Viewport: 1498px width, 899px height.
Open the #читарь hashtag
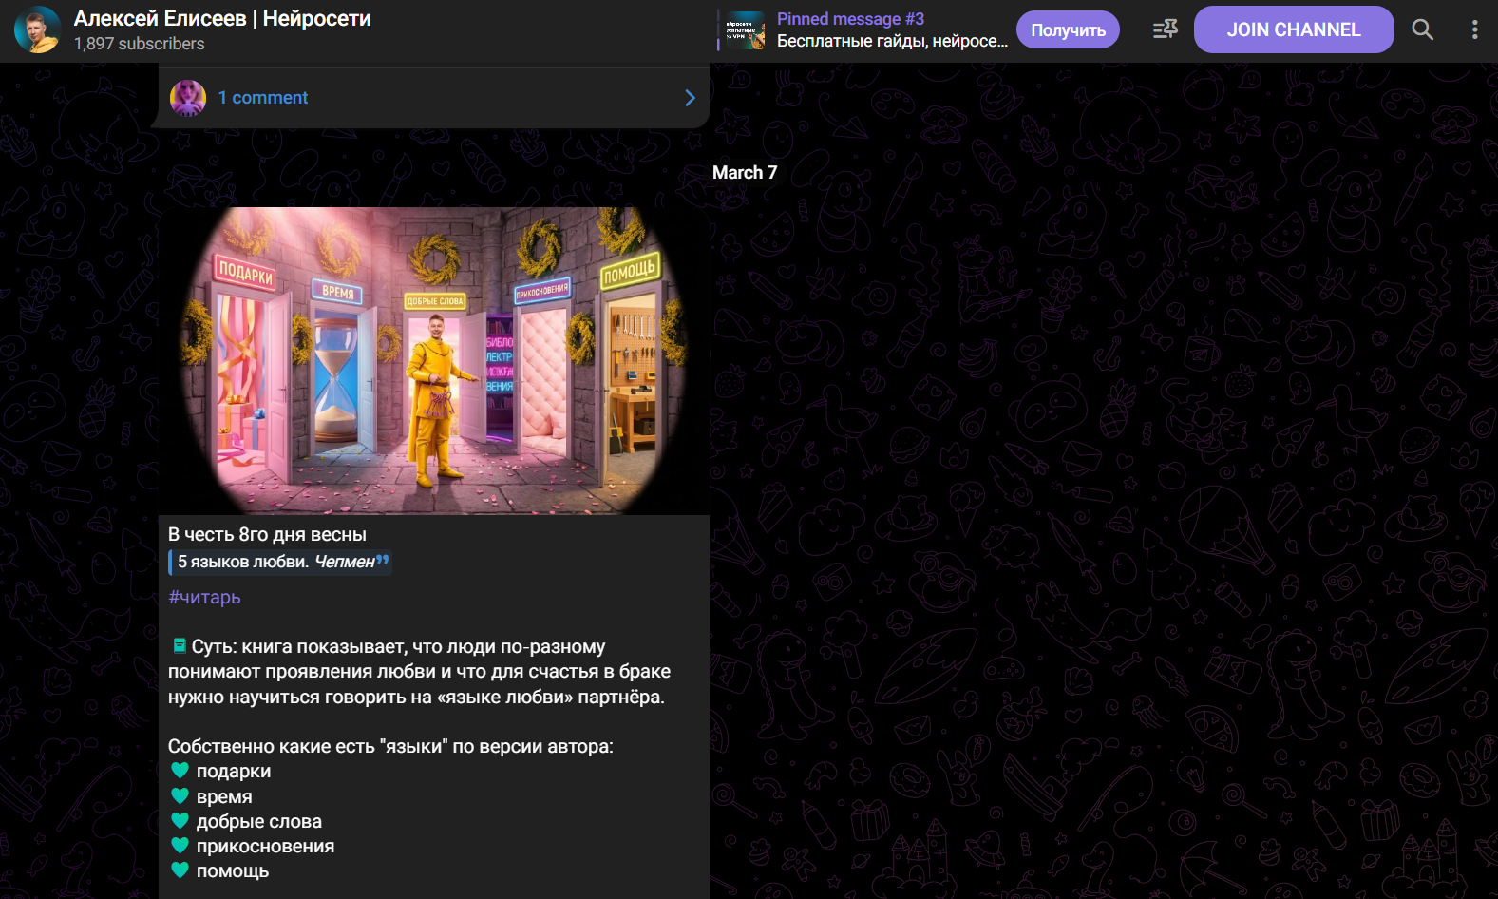point(204,597)
